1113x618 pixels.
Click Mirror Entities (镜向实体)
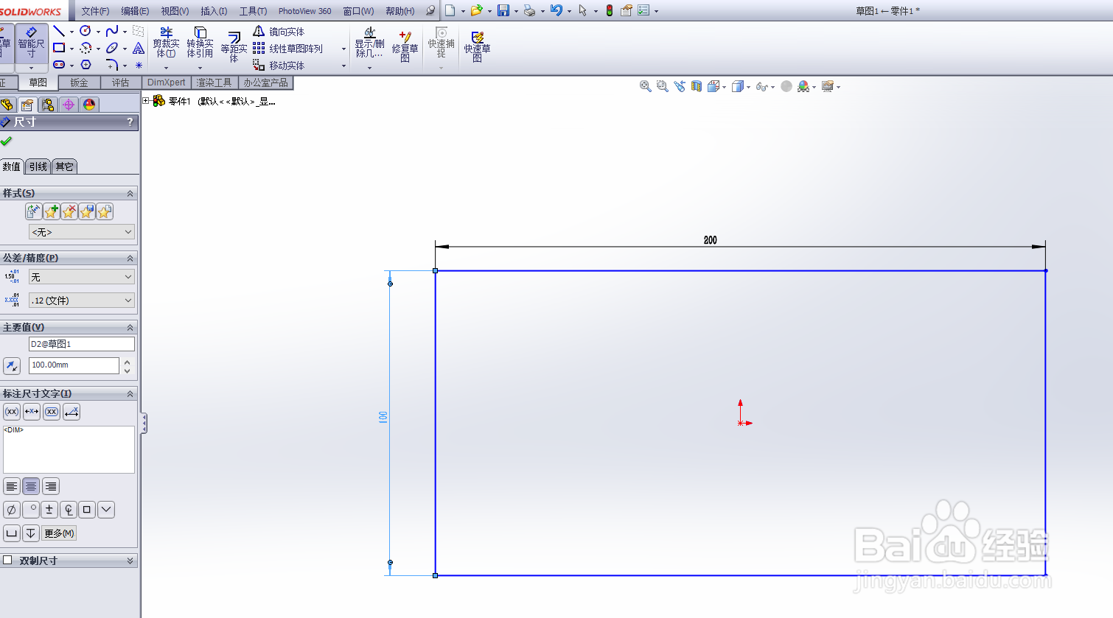click(x=279, y=31)
